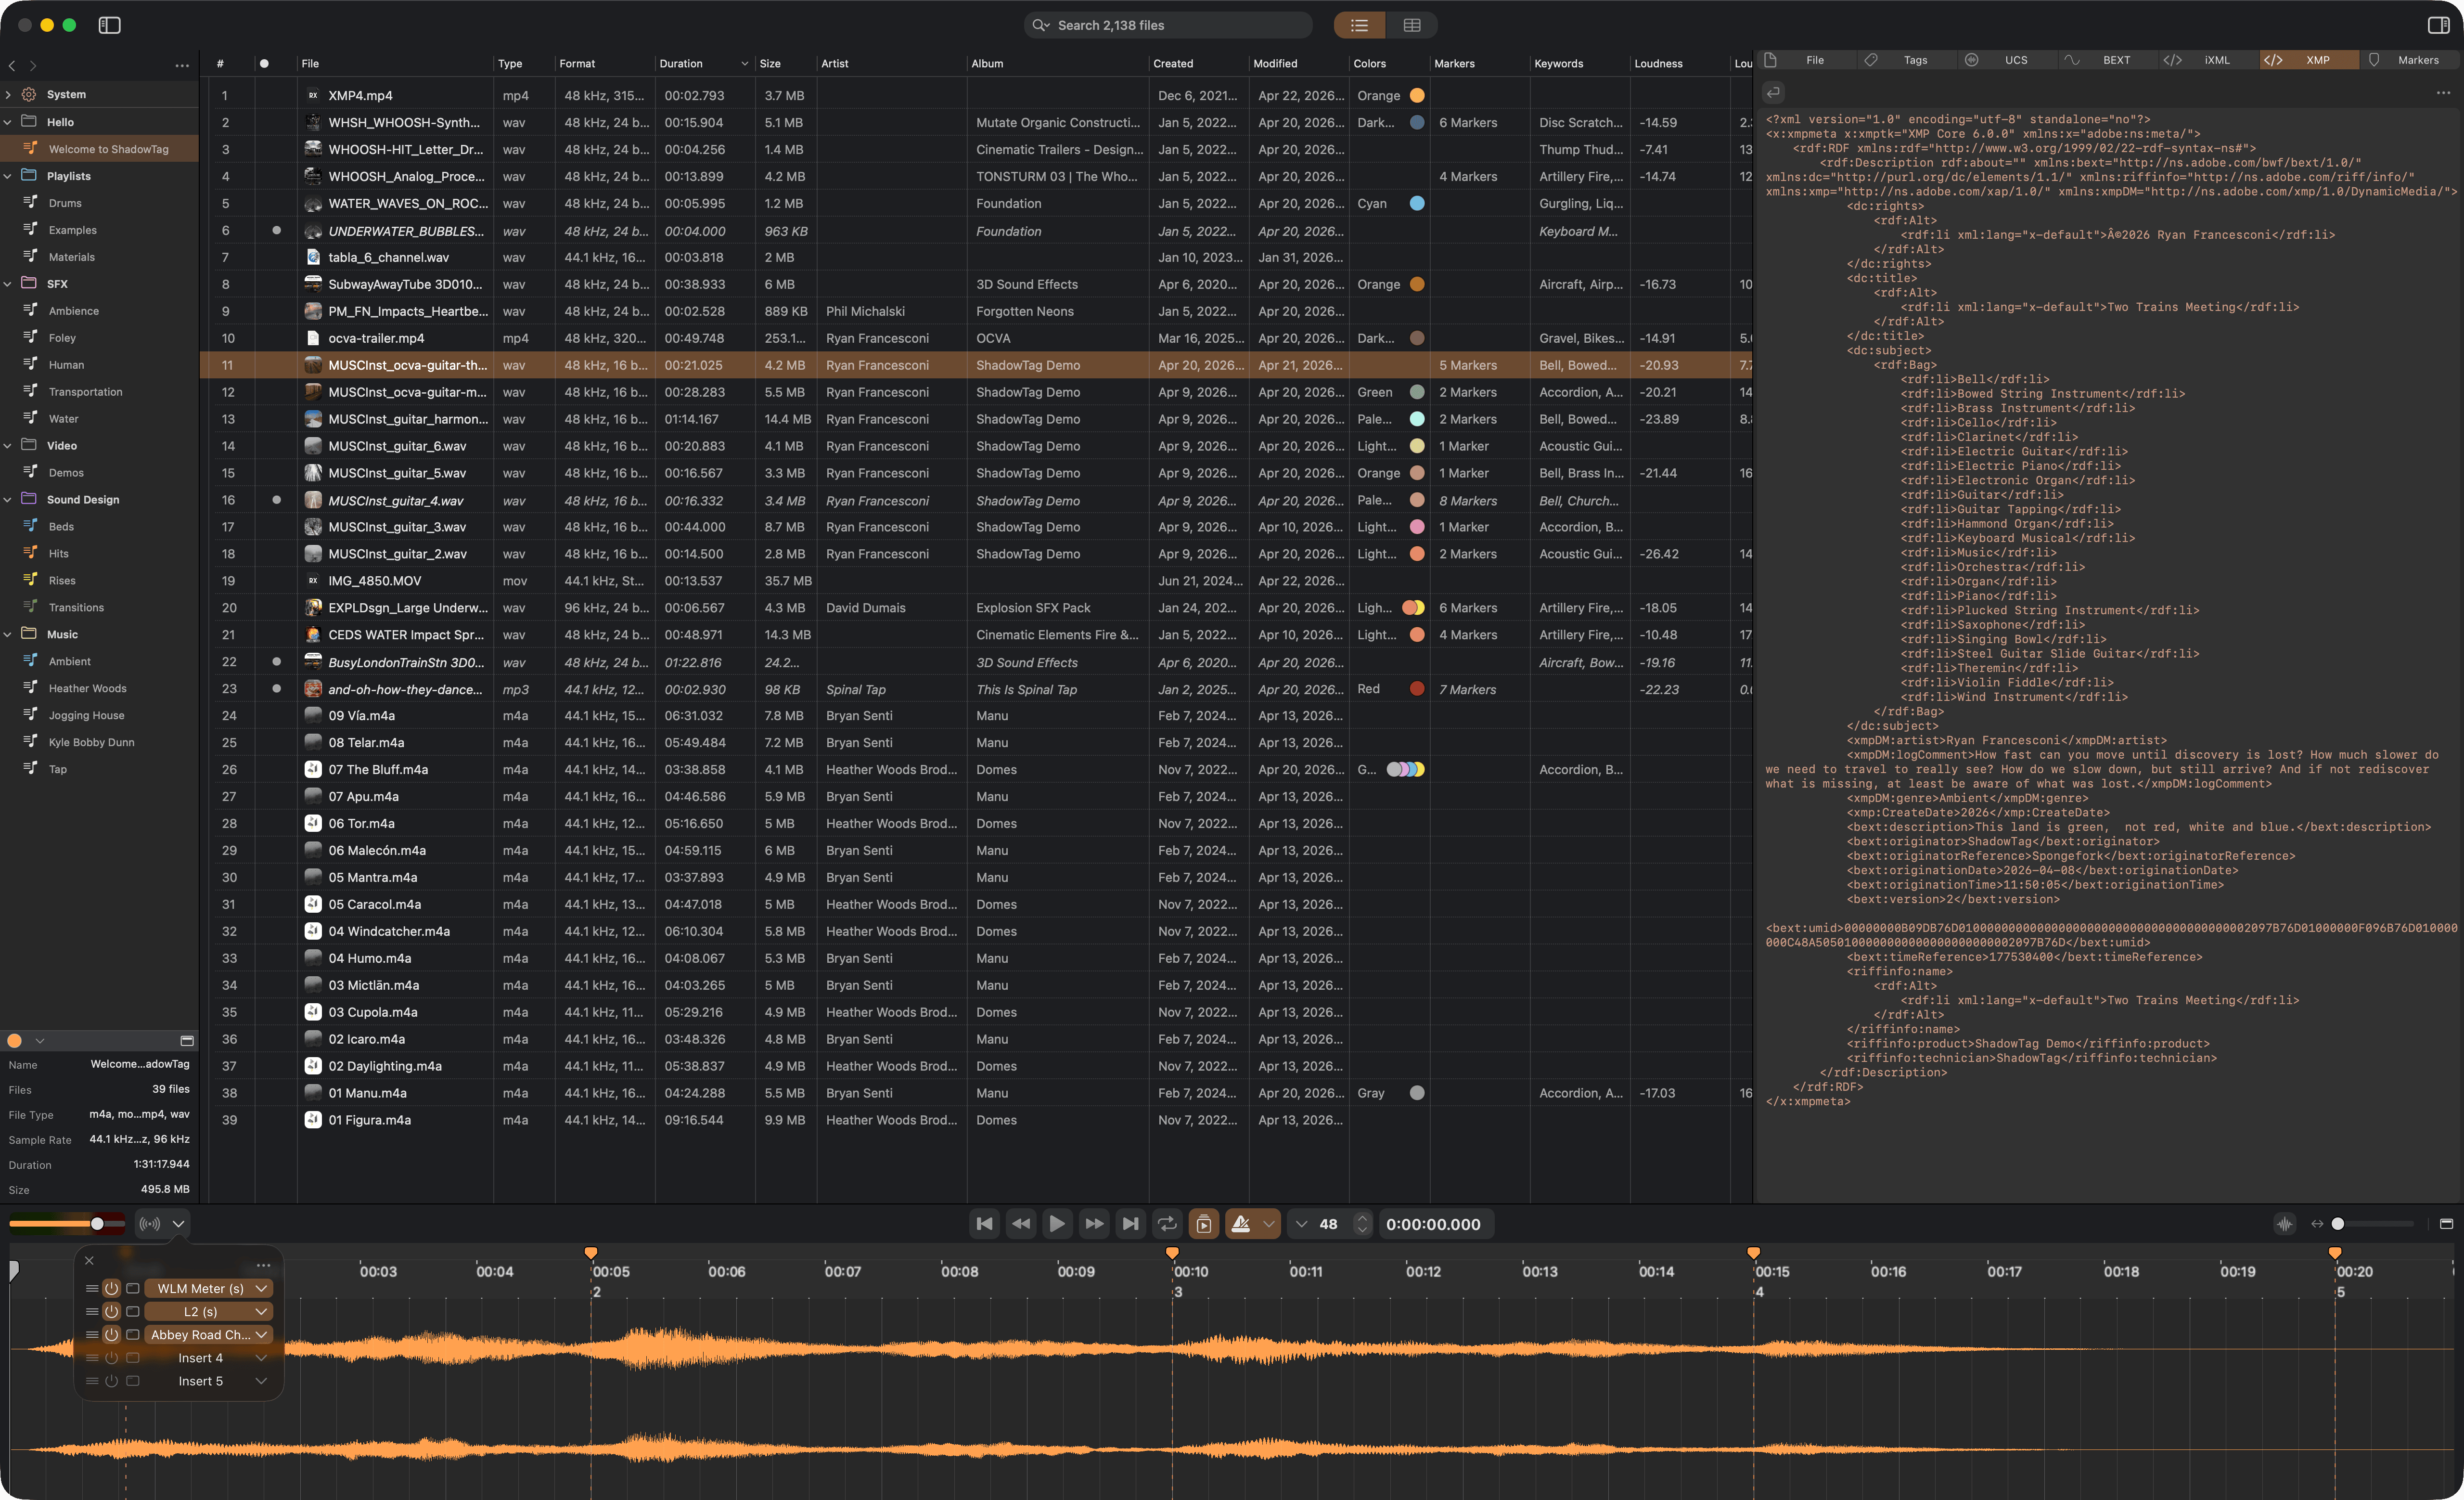Toggle power for the L2 insert
This screenshot has width=2464, height=1500.
(112, 1312)
